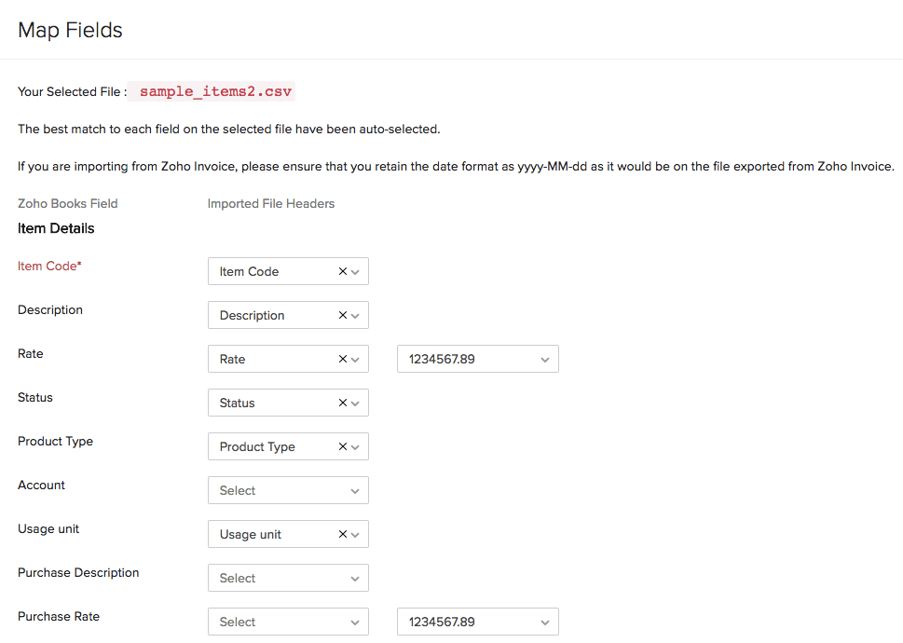
Task: Clear the Description mapping with X
Action: coord(342,315)
